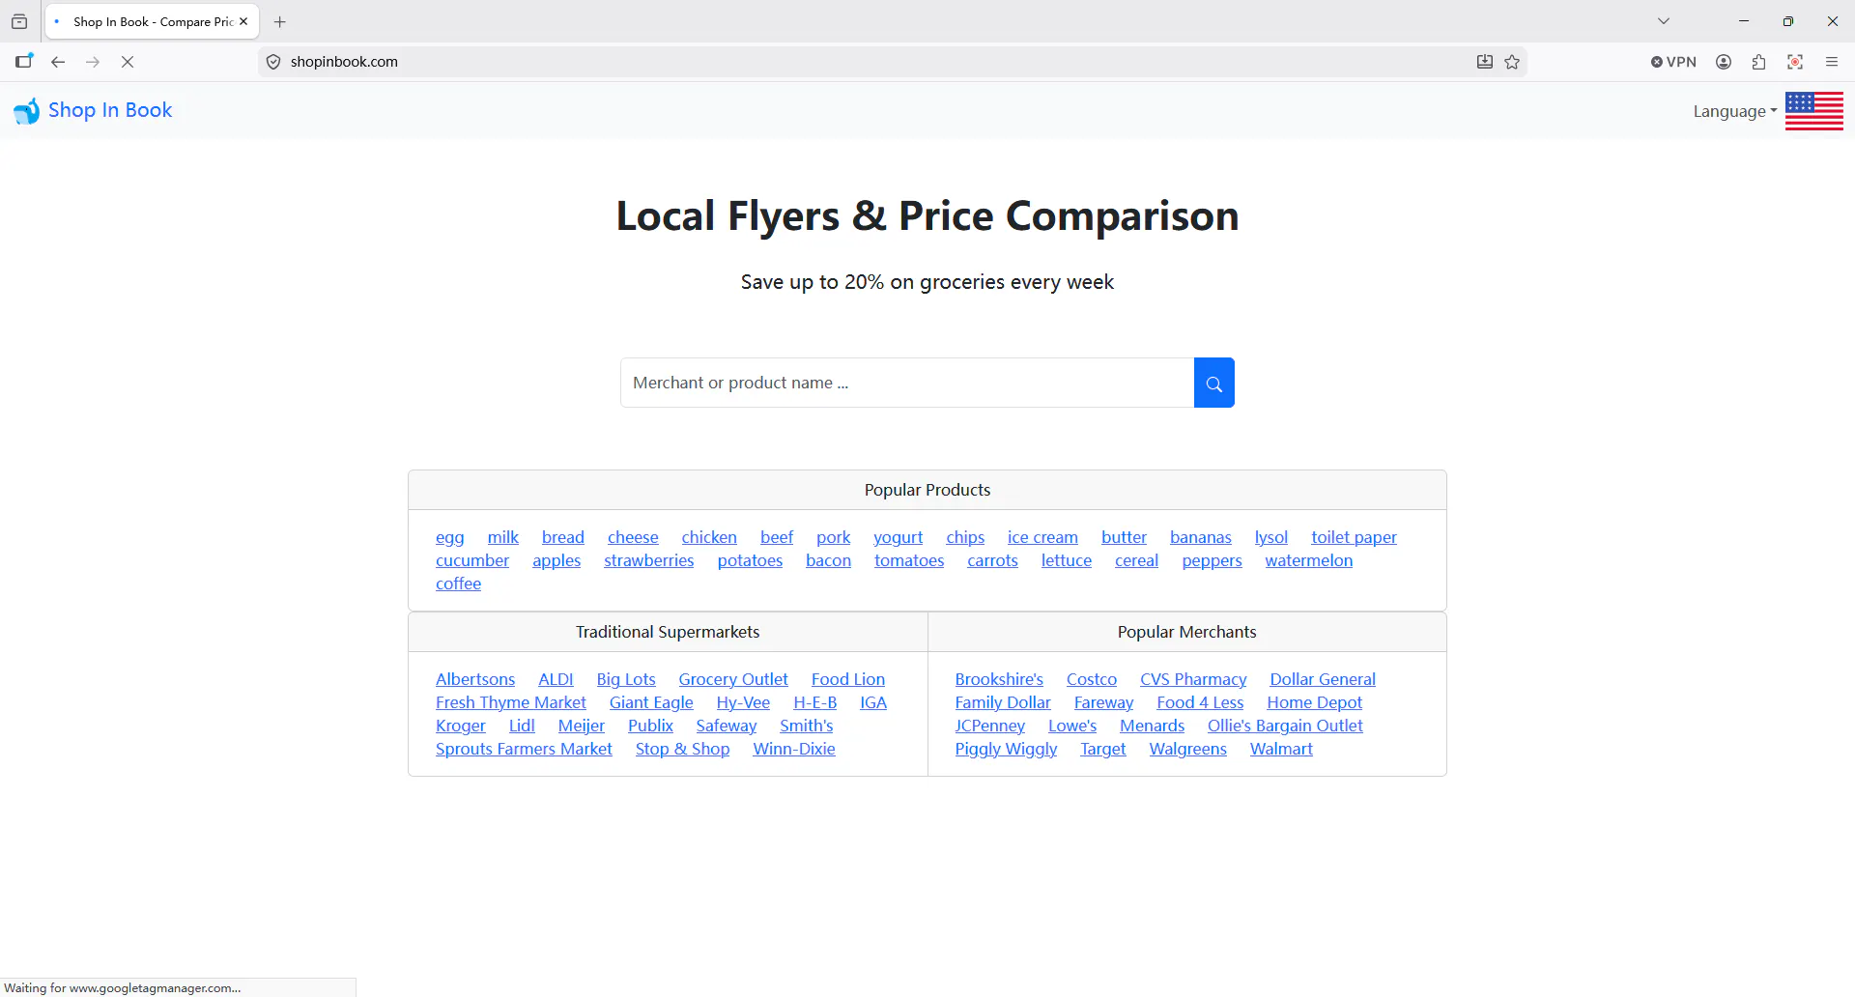Viewport: 1855px width, 997px height.
Task: Focus the Merchant or product name search field
Action: pos(907,383)
